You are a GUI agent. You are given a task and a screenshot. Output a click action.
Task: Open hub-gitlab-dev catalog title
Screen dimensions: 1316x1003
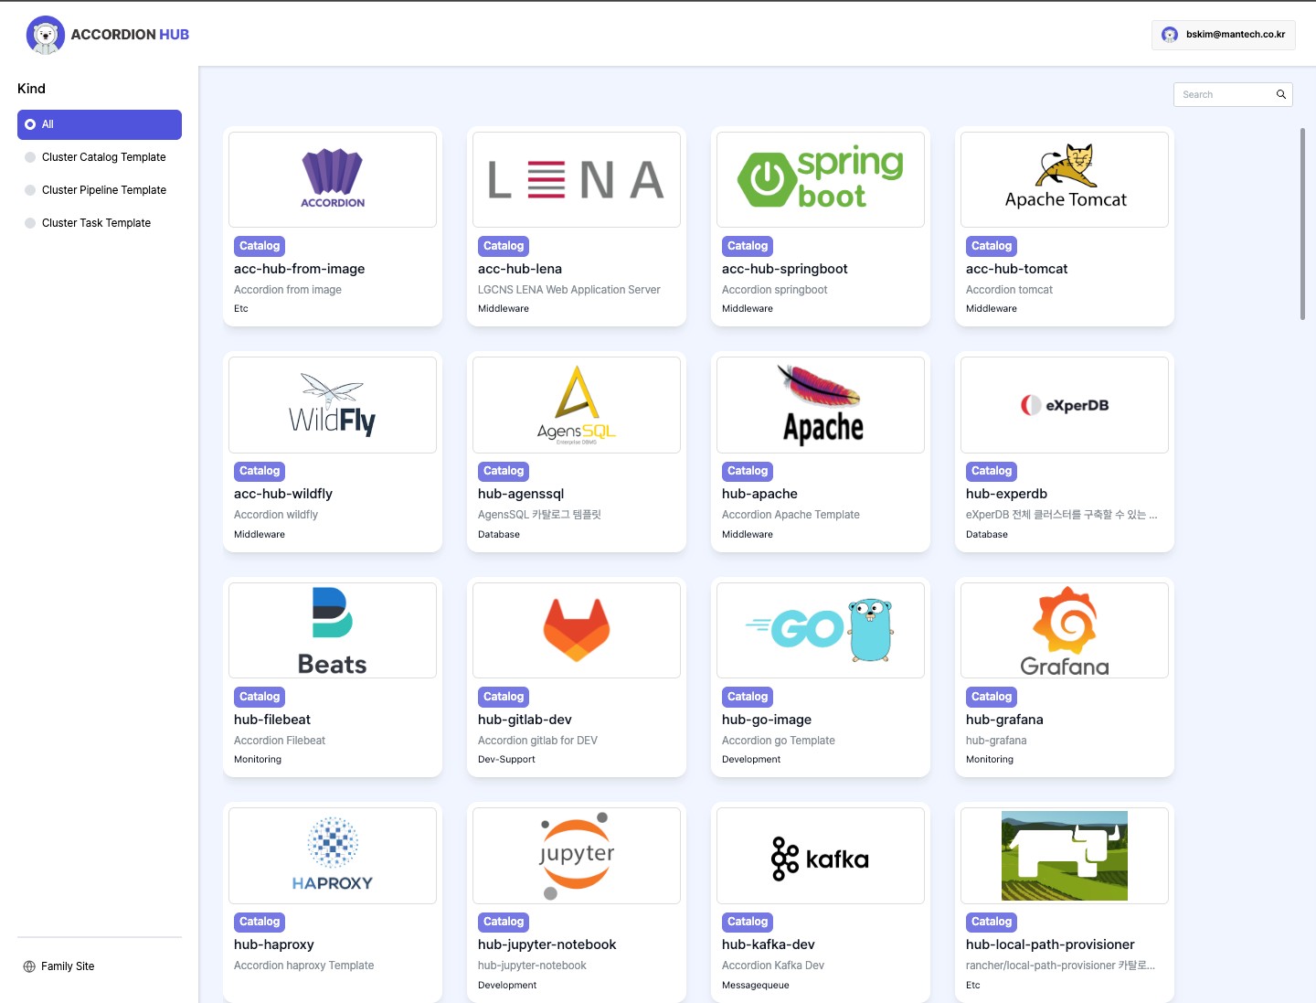pos(525,720)
